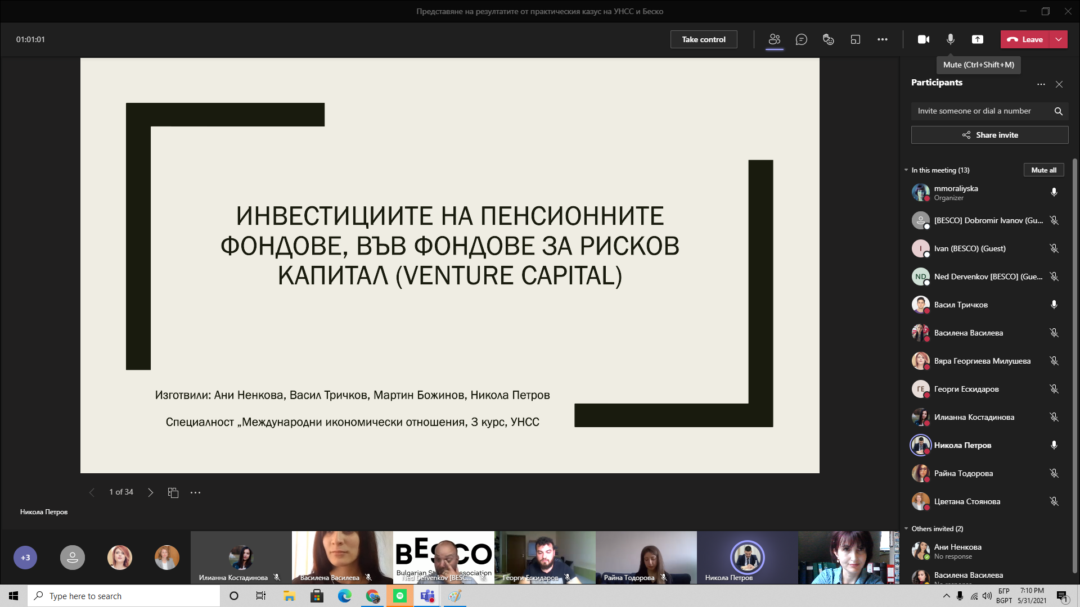
Task: Open File Explorer from taskbar
Action: tap(289, 596)
